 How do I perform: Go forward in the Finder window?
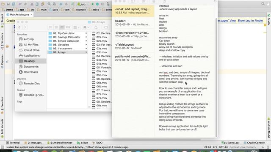[25, 27]
